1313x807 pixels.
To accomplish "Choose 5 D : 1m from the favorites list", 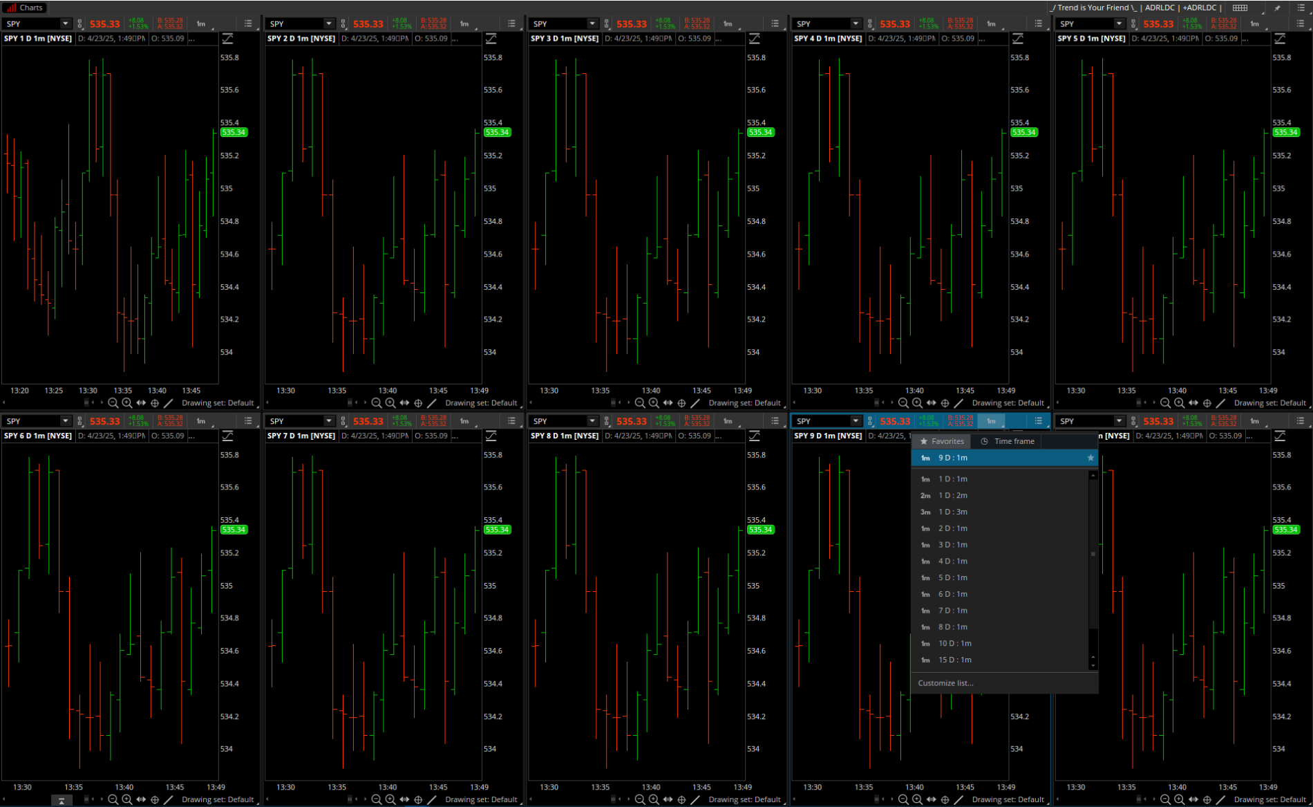I will pyautogui.click(x=952, y=577).
